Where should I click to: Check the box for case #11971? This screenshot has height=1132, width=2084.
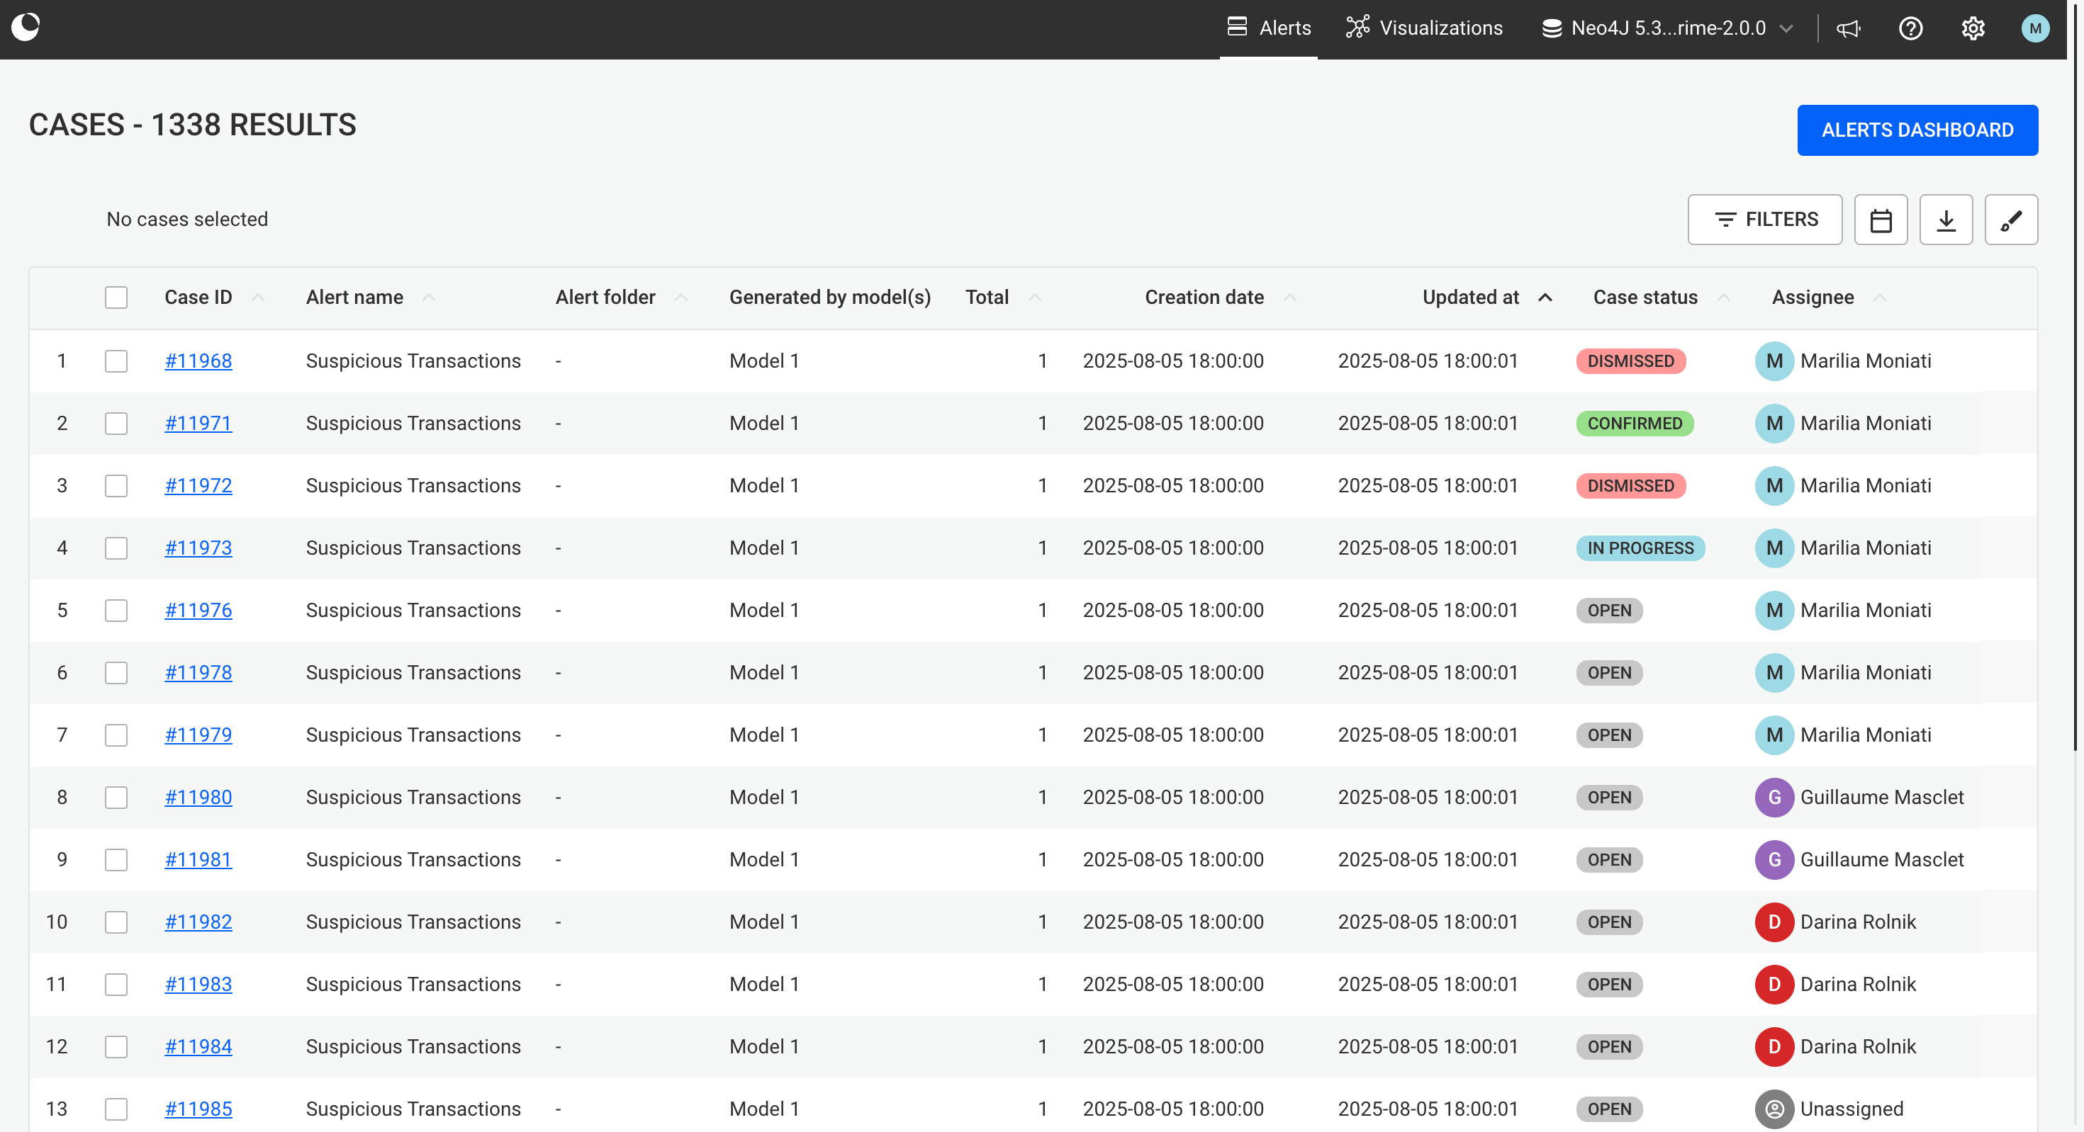116,424
